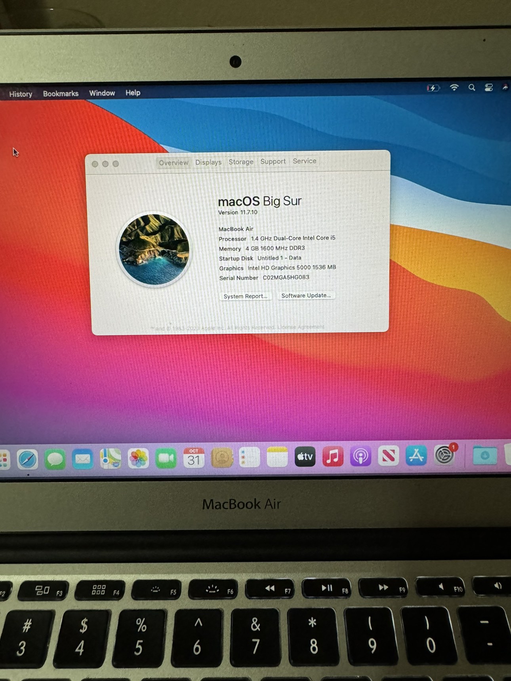Open the Bookmarks menu
This screenshot has height=681, width=511.
coord(61,94)
